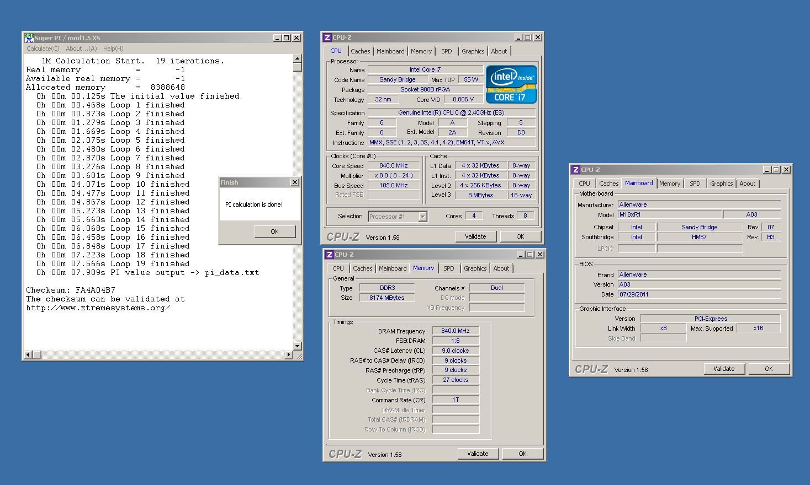The height and width of the screenshot is (485, 810).
Task: Open the About...(A) menu in Super PI
Action: pos(81,48)
